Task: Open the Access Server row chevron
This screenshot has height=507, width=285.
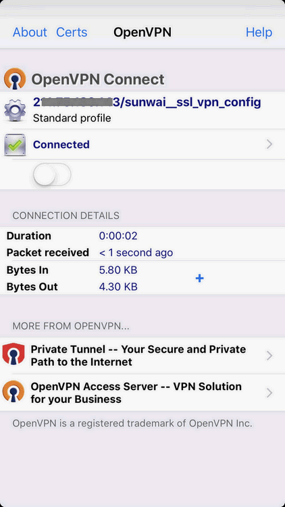Action: (269, 393)
